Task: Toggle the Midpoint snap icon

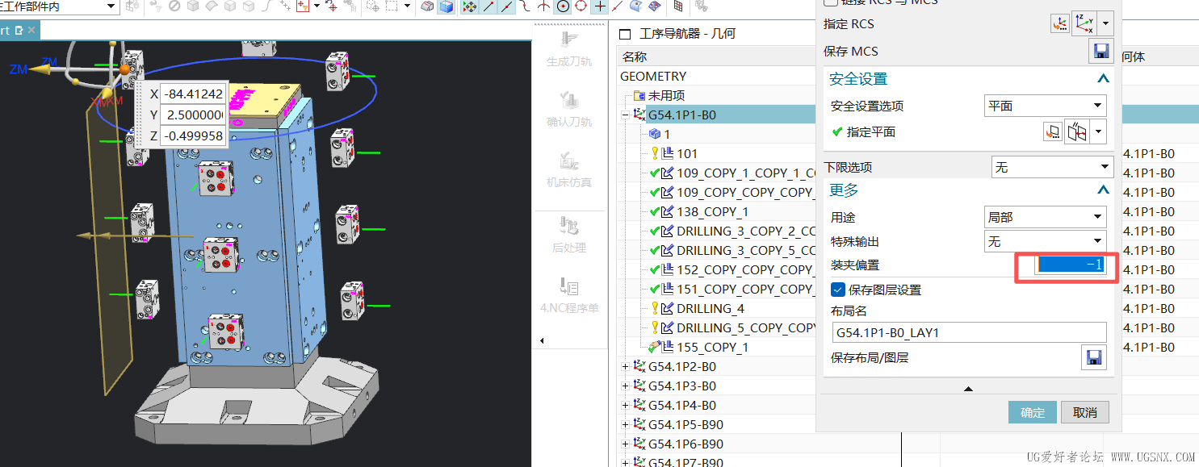Action: click(x=506, y=7)
